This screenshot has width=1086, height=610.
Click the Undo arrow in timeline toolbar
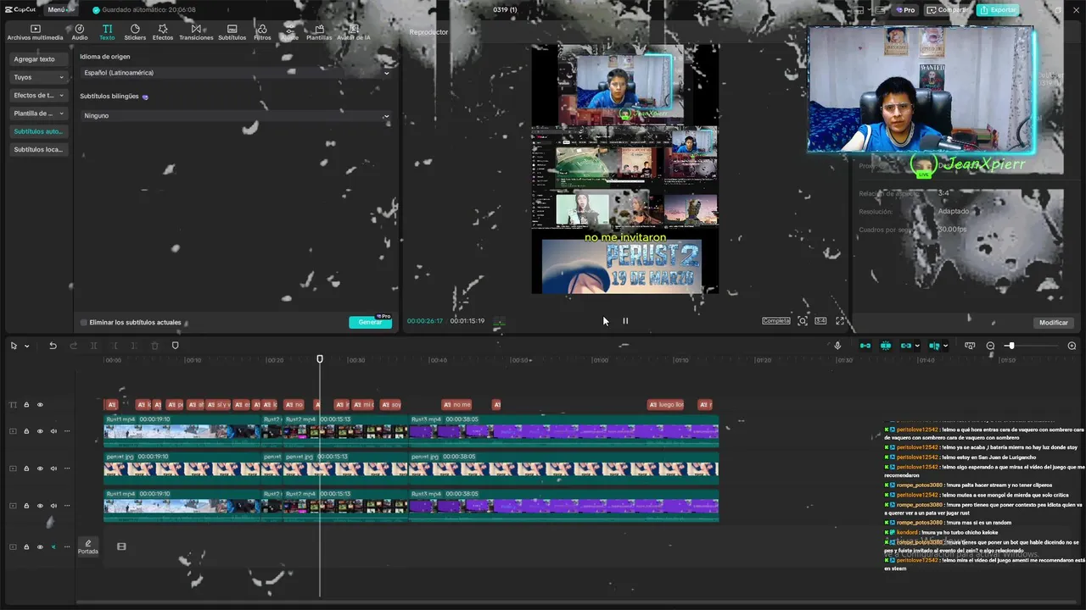pyautogui.click(x=53, y=346)
